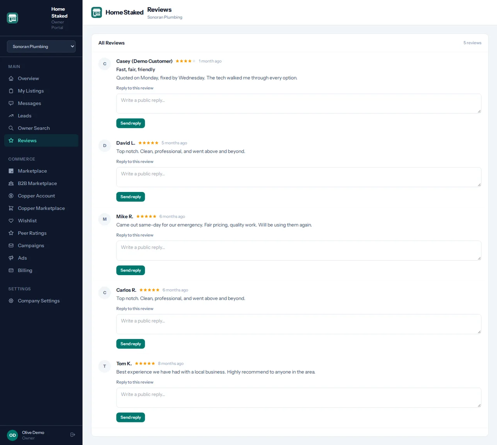Viewport: 497px width, 445px height.
Task: Click the My Listings clipboard icon
Action: (x=11, y=91)
